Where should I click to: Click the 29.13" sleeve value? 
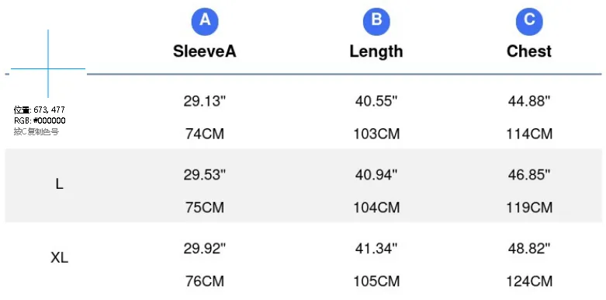click(204, 101)
